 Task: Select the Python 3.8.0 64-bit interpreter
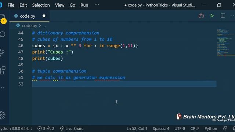tap(16, 129)
